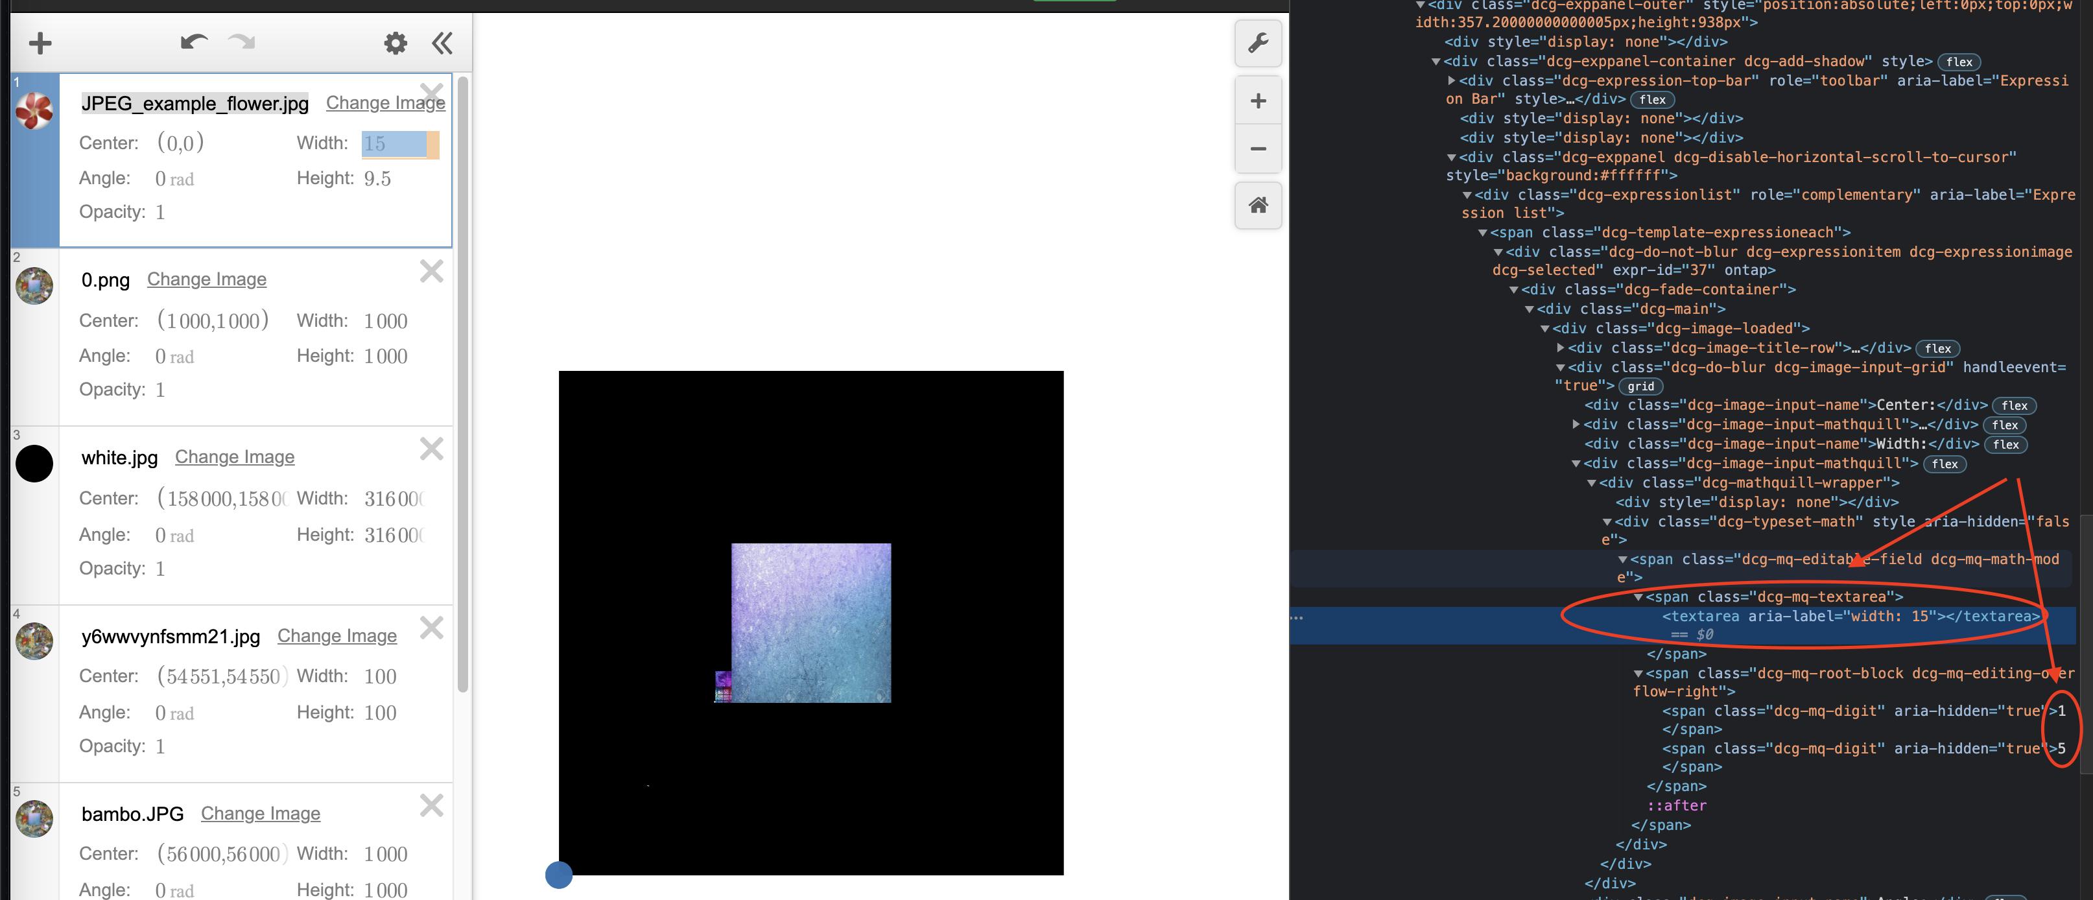Redo the last undone action
Screen dimensions: 2093x900
click(x=241, y=41)
